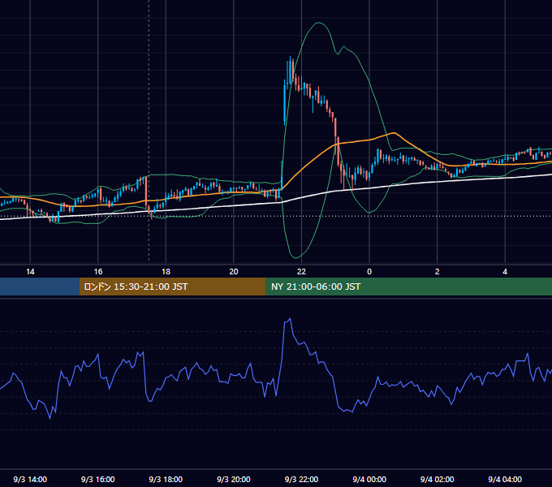This screenshot has height=487, width=552.
Task: Click the oscillator peak near 9/3 22:00
Action: [x=290, y=319]
